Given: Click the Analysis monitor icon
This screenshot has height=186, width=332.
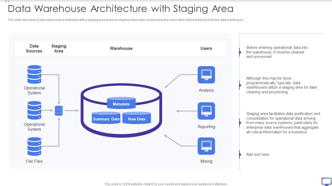Looking at the screenshot, I should pos(206,75).
